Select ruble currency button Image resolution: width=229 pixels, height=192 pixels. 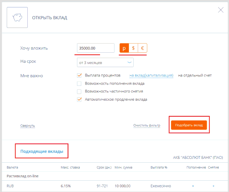click(124, 48)
